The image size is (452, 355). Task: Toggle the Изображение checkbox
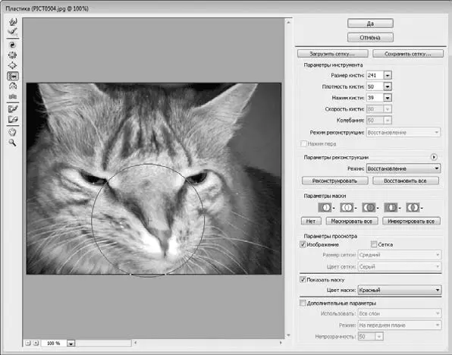[x=303, y=244]
